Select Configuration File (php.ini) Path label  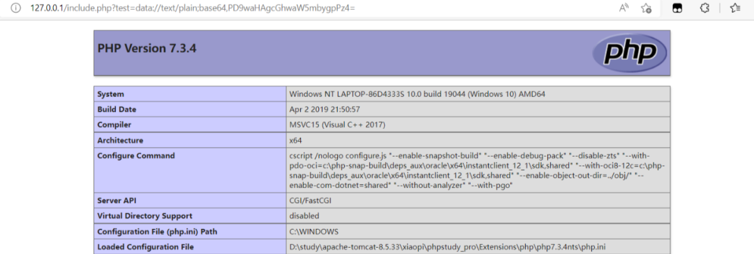tap(157, 232)
